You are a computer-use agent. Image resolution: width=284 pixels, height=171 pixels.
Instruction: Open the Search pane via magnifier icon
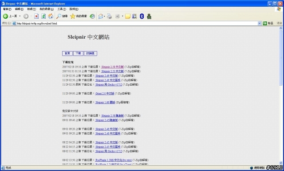point(59,16)
